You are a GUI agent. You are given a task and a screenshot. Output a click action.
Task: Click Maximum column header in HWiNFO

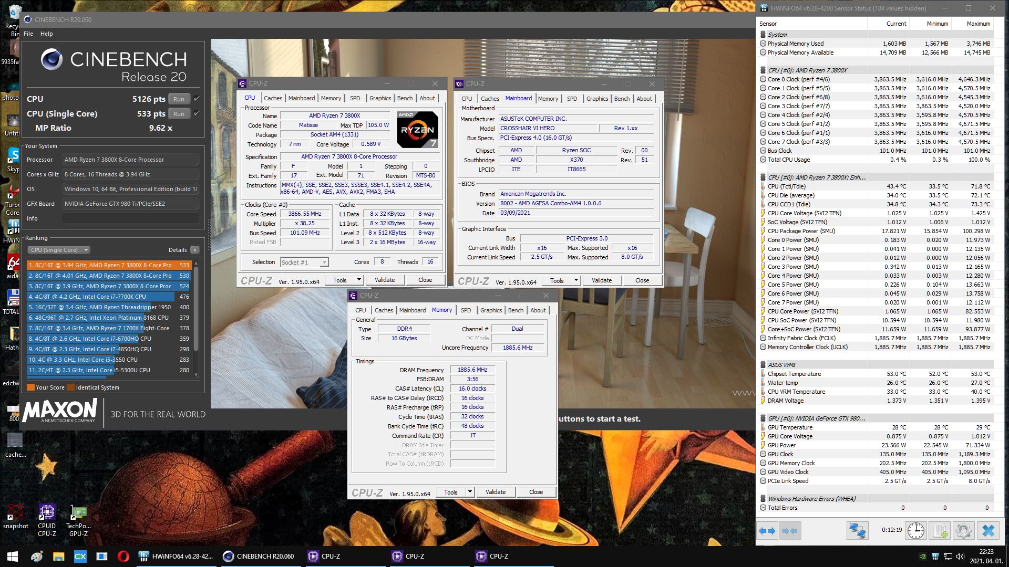(x=978, y=24)
